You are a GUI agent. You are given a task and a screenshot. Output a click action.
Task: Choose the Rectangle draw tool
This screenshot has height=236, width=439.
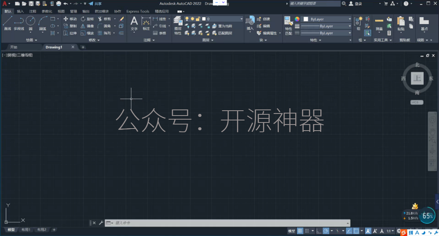(52, 19)
